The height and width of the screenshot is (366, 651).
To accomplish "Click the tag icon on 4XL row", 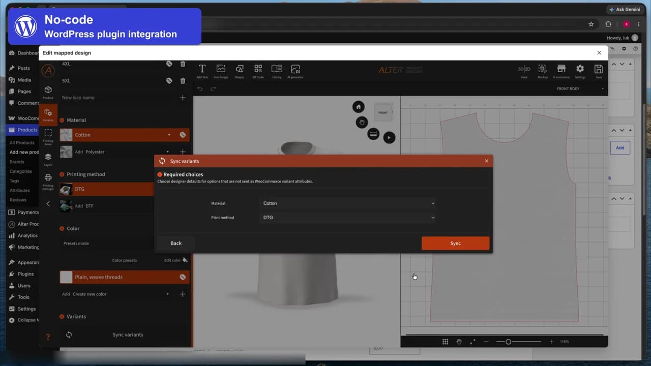I will click(169, 64).
